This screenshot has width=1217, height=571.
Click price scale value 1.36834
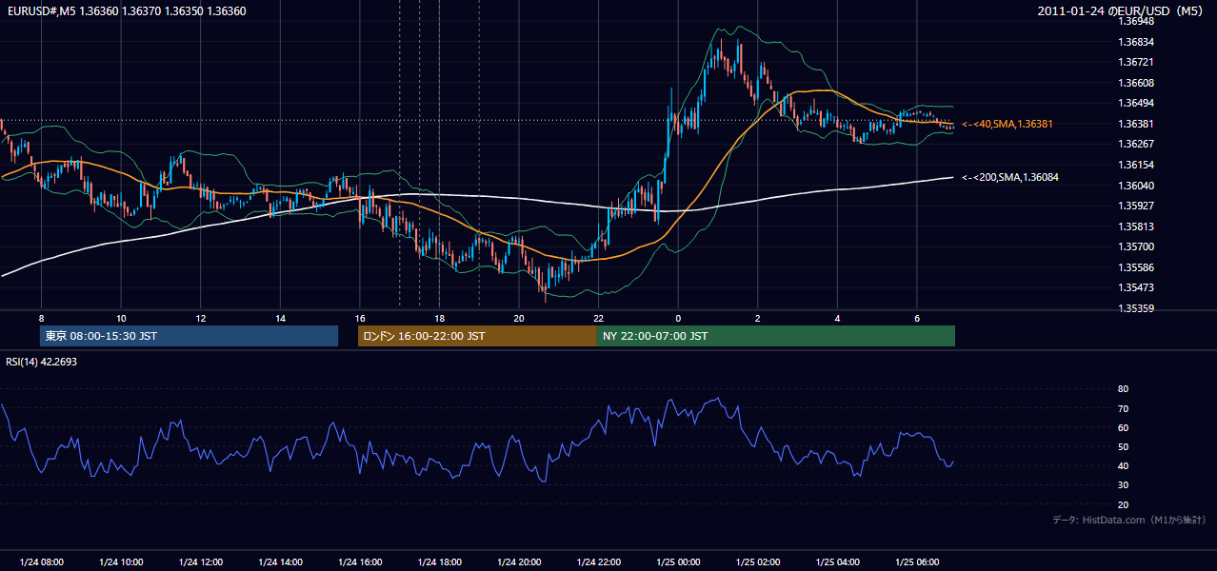coord(1136,42)
